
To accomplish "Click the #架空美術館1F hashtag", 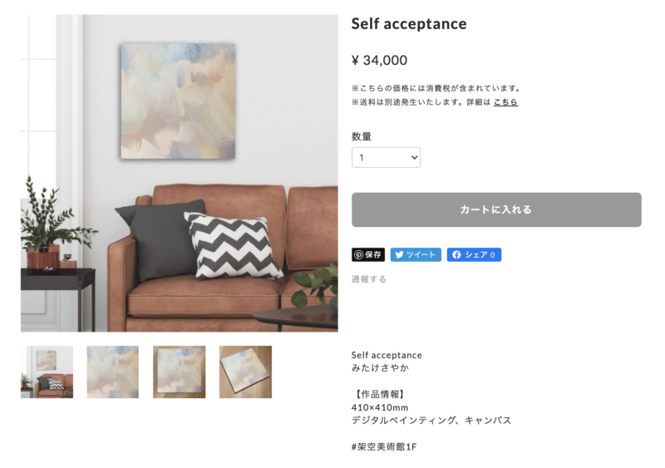I will (384, 446).
